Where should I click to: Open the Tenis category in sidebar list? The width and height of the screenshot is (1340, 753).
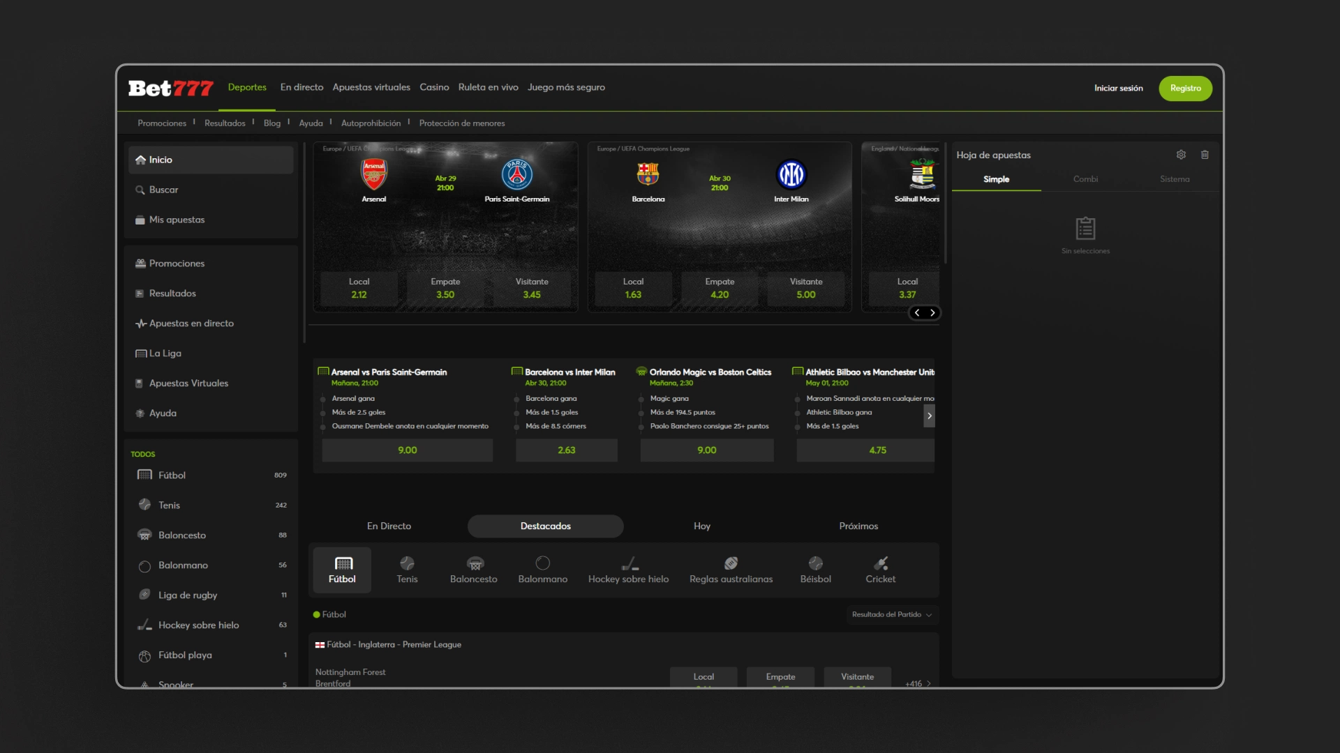pyautogui.click(x=211, y=505)
